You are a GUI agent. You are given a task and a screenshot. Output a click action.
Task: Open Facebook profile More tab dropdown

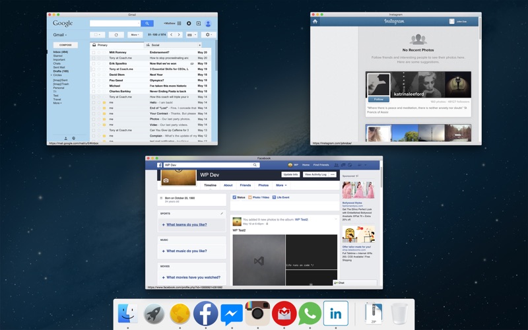pos(281,185)
